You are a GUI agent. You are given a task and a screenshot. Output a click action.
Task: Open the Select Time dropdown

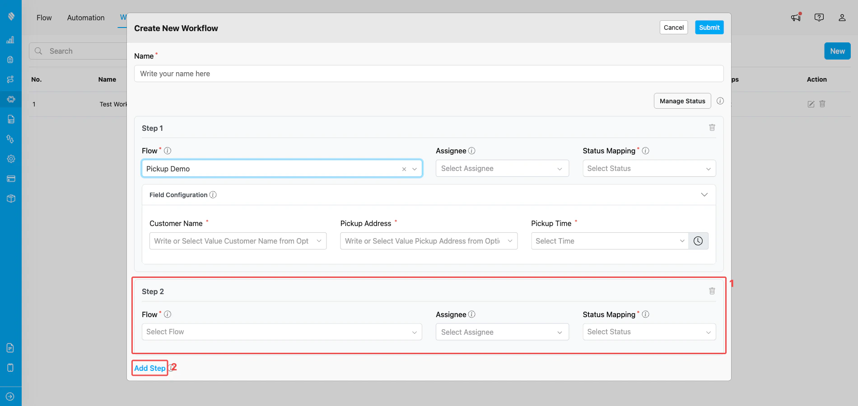[610, 241]
